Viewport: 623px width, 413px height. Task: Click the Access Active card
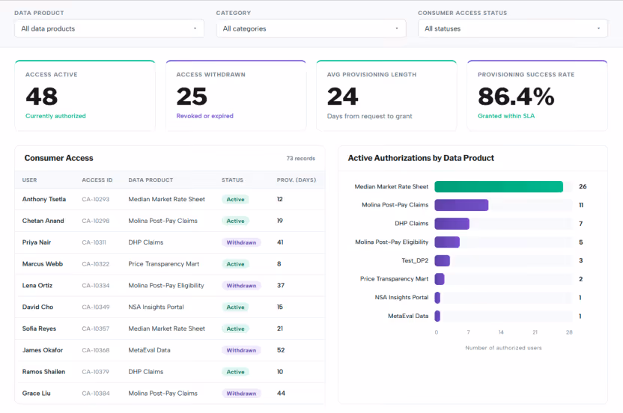85,96
